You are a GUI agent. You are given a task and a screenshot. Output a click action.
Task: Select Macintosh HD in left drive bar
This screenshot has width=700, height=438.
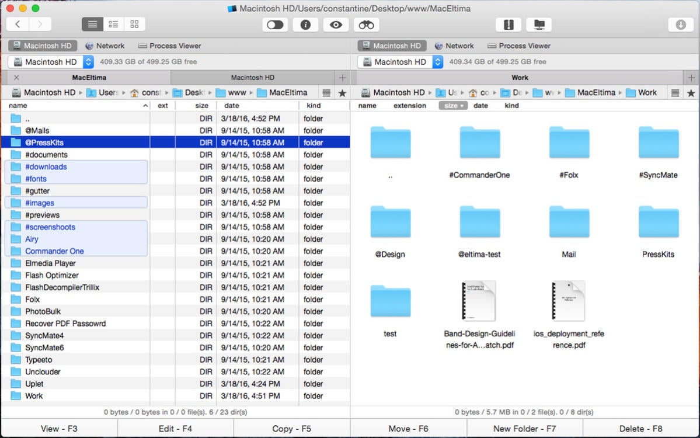[x=43, y=46]
